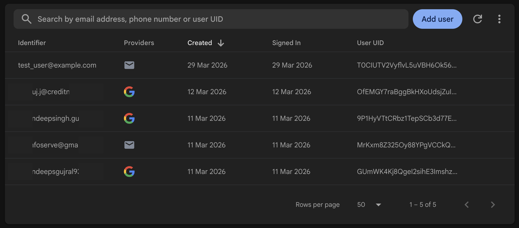Click email provider icon for test_user@example.com
Viewport: 519px width, 228px height.
(x=129, y=65)
